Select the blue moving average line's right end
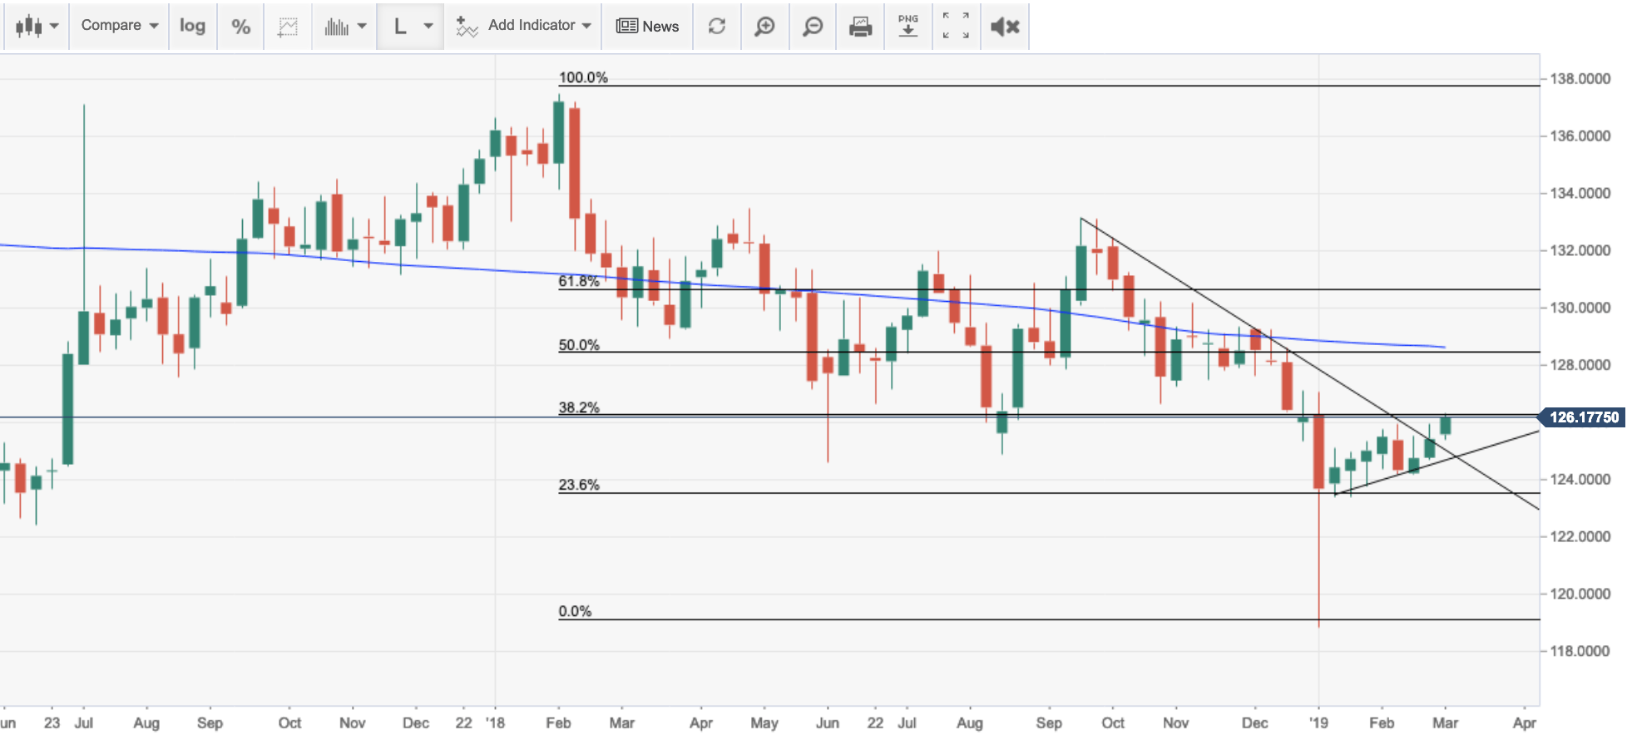The width and height of the screenshot is (1632, 750). coord(1443,347)
